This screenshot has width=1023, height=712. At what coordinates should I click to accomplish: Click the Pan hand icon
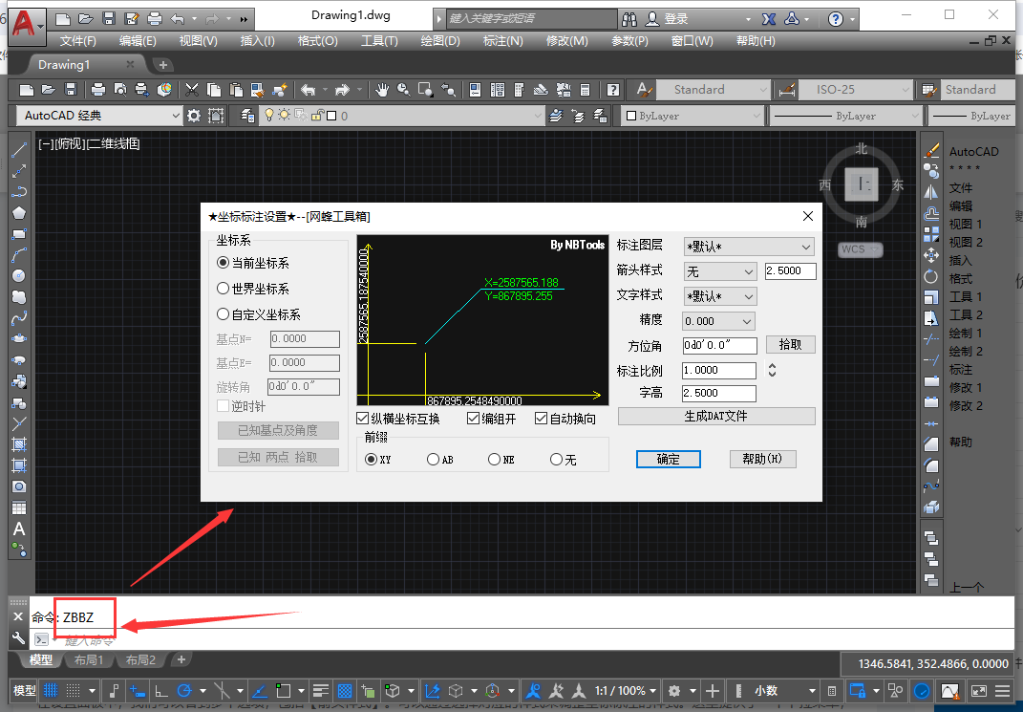[382, 90]
